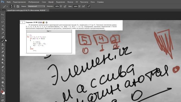This screenshot has height=102, width=181.
Task: Select the Blur tool
Action: (3, 59)
